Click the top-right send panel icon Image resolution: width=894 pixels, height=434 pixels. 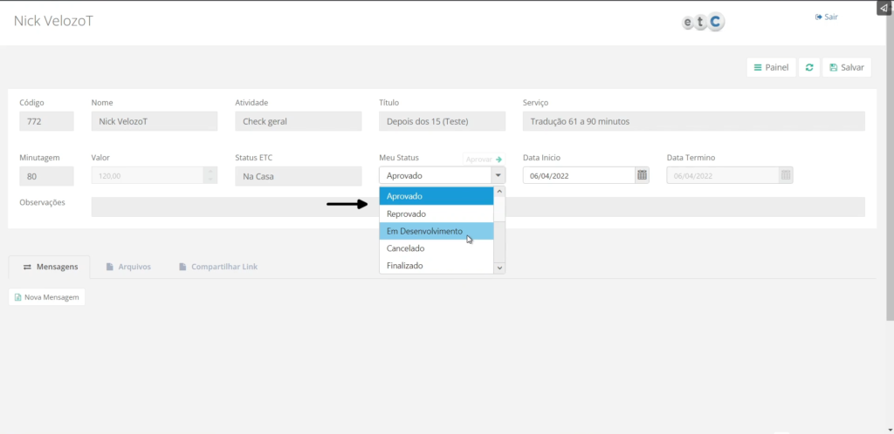(884, 8)
